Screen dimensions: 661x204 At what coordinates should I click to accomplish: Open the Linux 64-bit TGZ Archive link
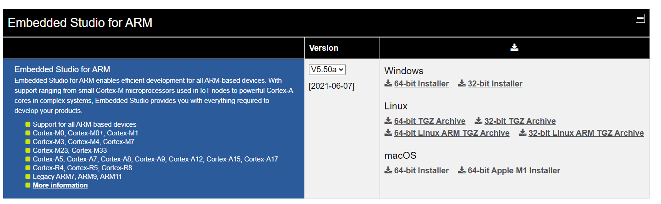click(x=430, y=121)
